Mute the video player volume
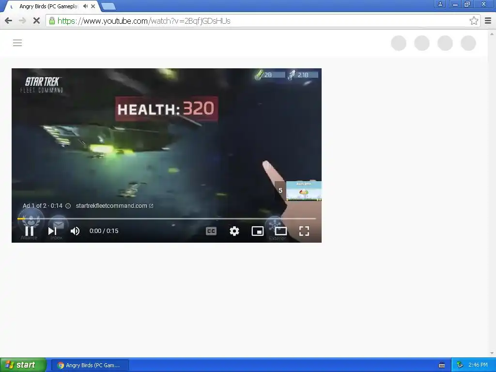 [x=75, y=231]
